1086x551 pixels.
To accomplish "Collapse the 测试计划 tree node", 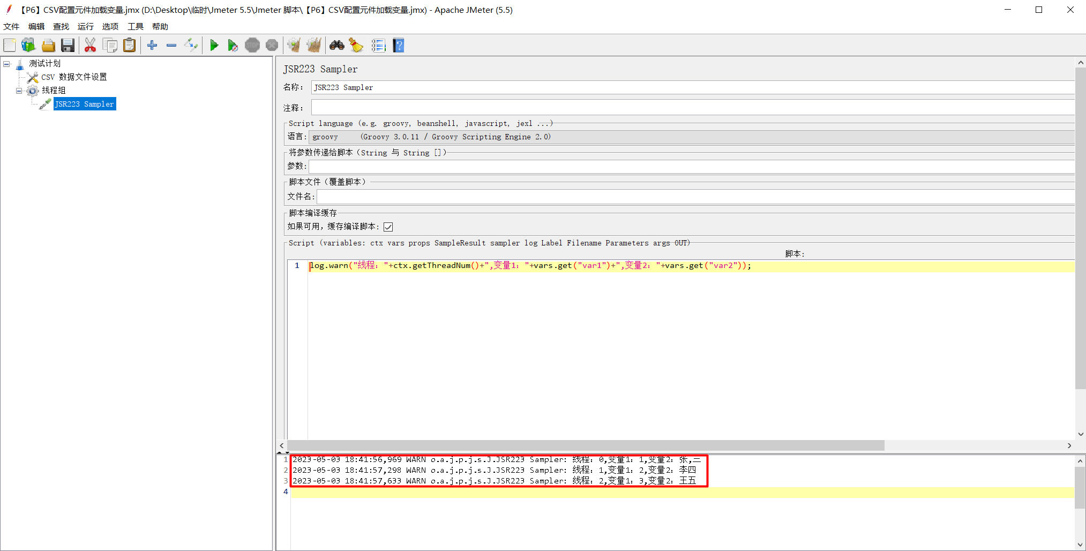I will coord(7,64).
